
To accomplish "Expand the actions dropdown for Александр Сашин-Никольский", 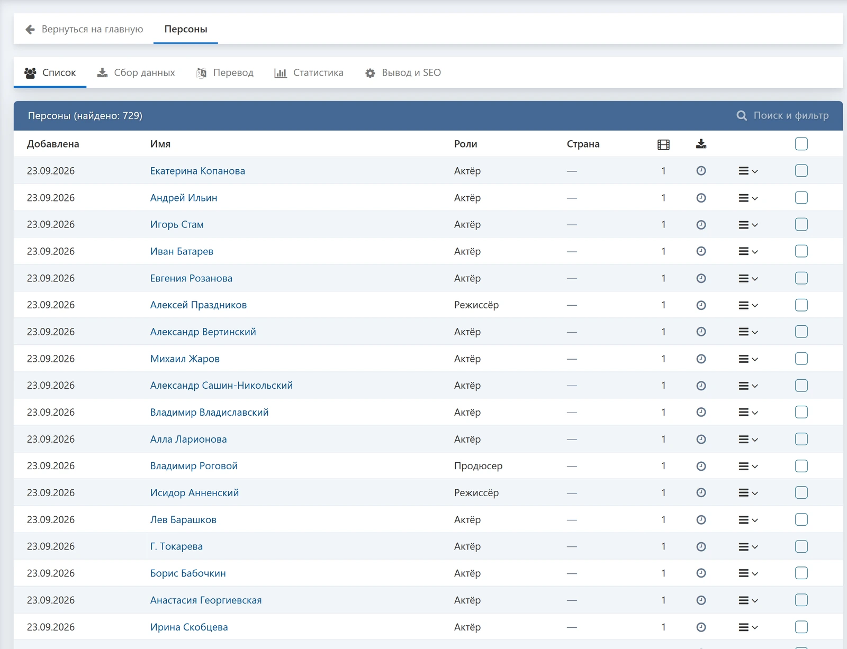I will tap(749, 386).
